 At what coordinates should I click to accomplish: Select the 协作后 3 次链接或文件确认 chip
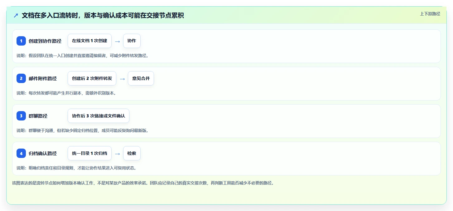point(99,116)
